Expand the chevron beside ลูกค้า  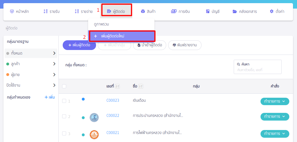pyautogui.click(x=54, y=64)
